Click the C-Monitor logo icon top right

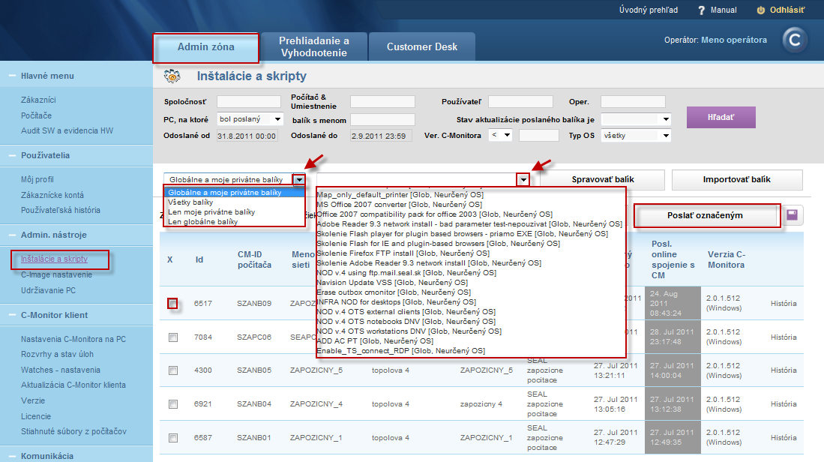[x=794, y=39]
